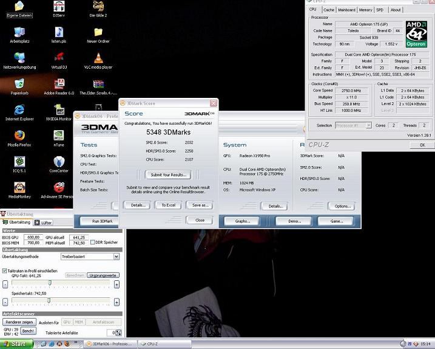Open the About tab in CPU-Z
Screen dimensions: 435x349
(x=396, y=10)
